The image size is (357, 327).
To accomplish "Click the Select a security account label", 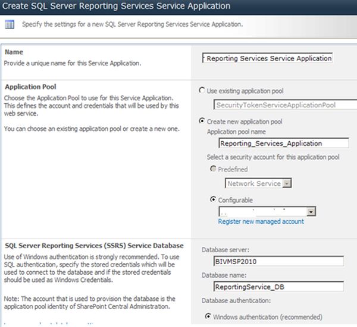I will [273, 157].
